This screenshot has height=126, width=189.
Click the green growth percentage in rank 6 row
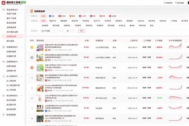[160, 98]
